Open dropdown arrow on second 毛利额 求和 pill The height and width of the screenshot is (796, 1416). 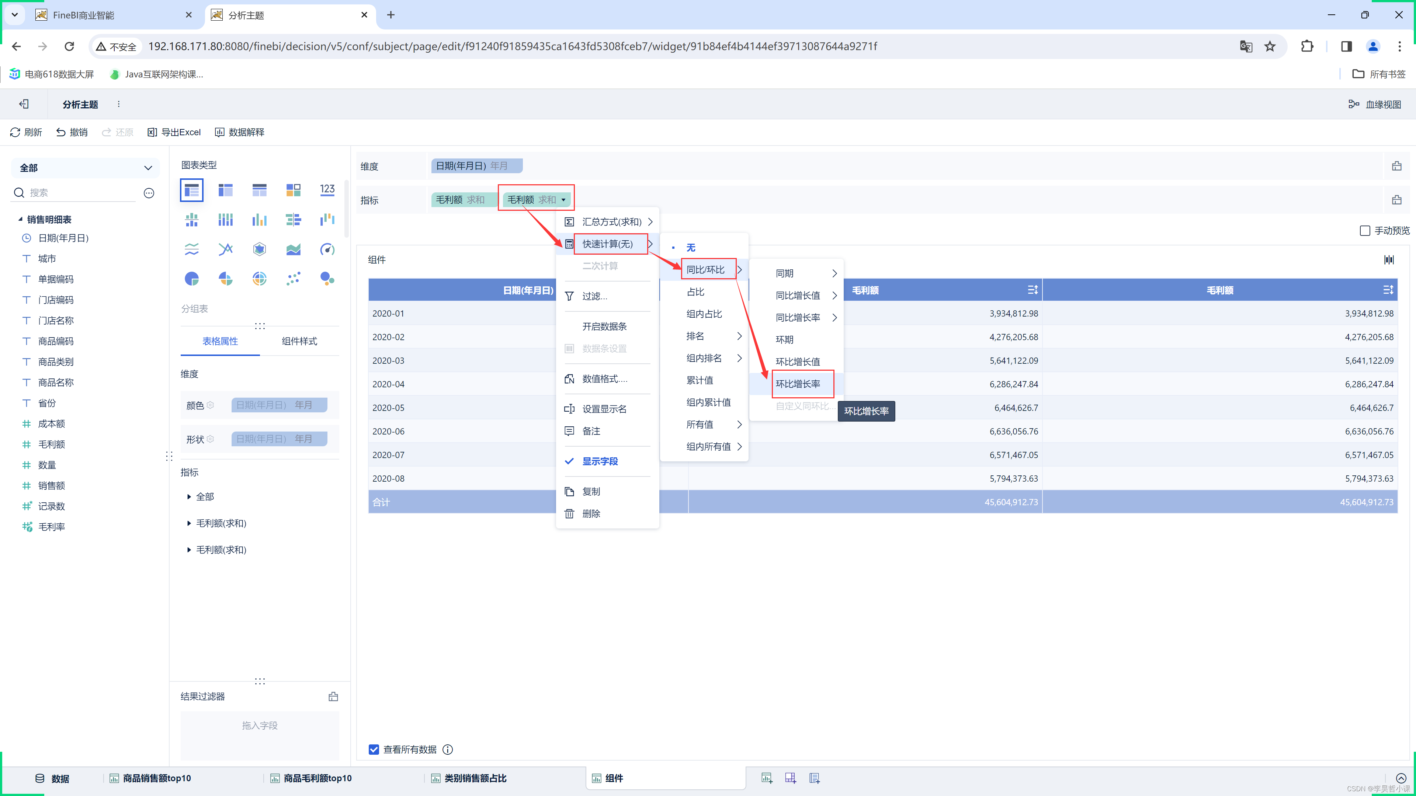coord(563,200)
